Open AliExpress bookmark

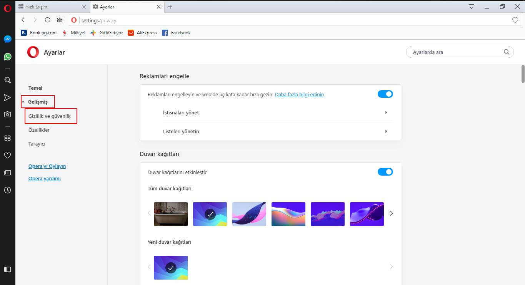(x=142, y=33)
